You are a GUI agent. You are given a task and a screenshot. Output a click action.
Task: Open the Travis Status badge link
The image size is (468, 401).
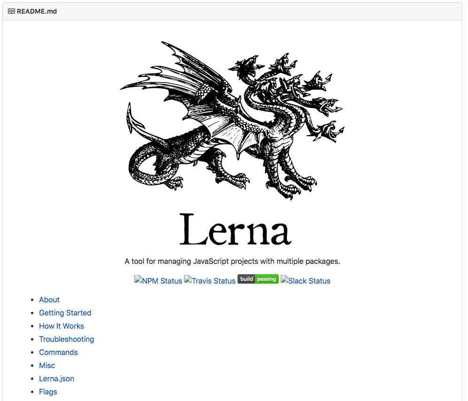click(209, 281)
